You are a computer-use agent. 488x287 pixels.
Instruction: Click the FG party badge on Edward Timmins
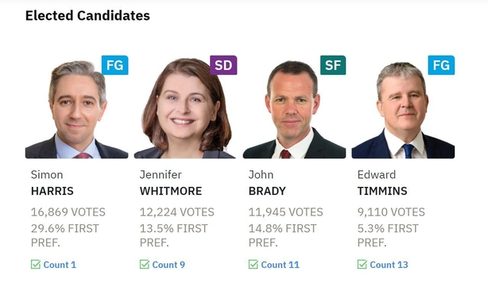click(x=441, y=65)
